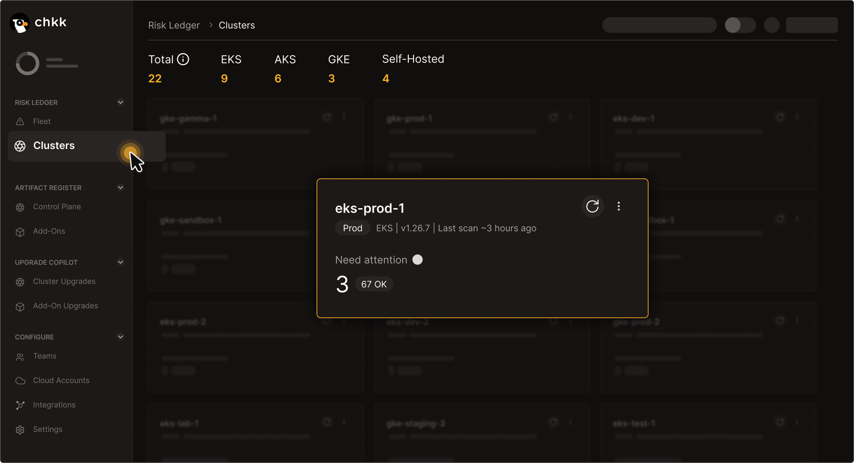Click the Add-Ons icon in sidebar
The height and width of the screenshot is (463, 854).
[20, 231]
